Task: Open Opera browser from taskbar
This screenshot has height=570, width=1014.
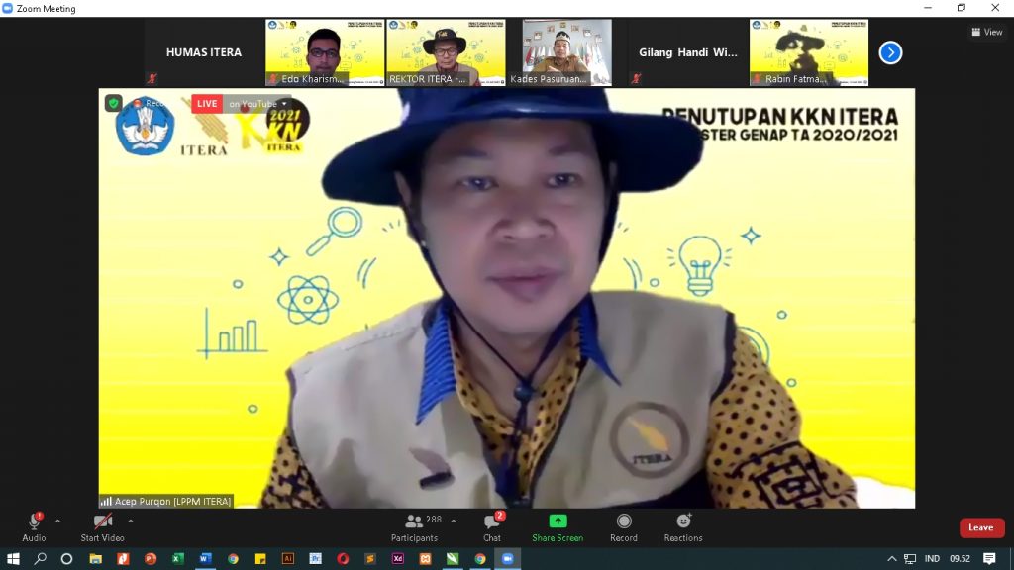Action: click(343, 558)
